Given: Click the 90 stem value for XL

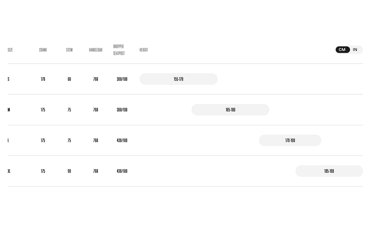Looking at the screenshot, I should tap(69, 171).
